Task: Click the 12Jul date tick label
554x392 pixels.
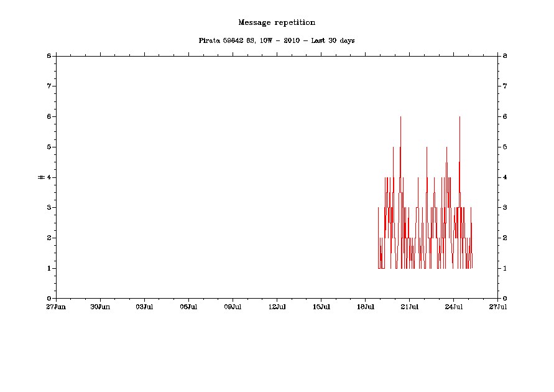Action: point(277,307)
